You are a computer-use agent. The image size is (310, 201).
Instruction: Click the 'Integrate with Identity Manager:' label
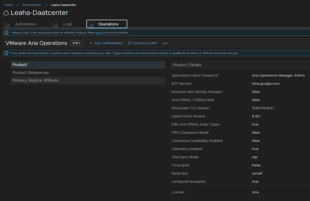(197, 92)
